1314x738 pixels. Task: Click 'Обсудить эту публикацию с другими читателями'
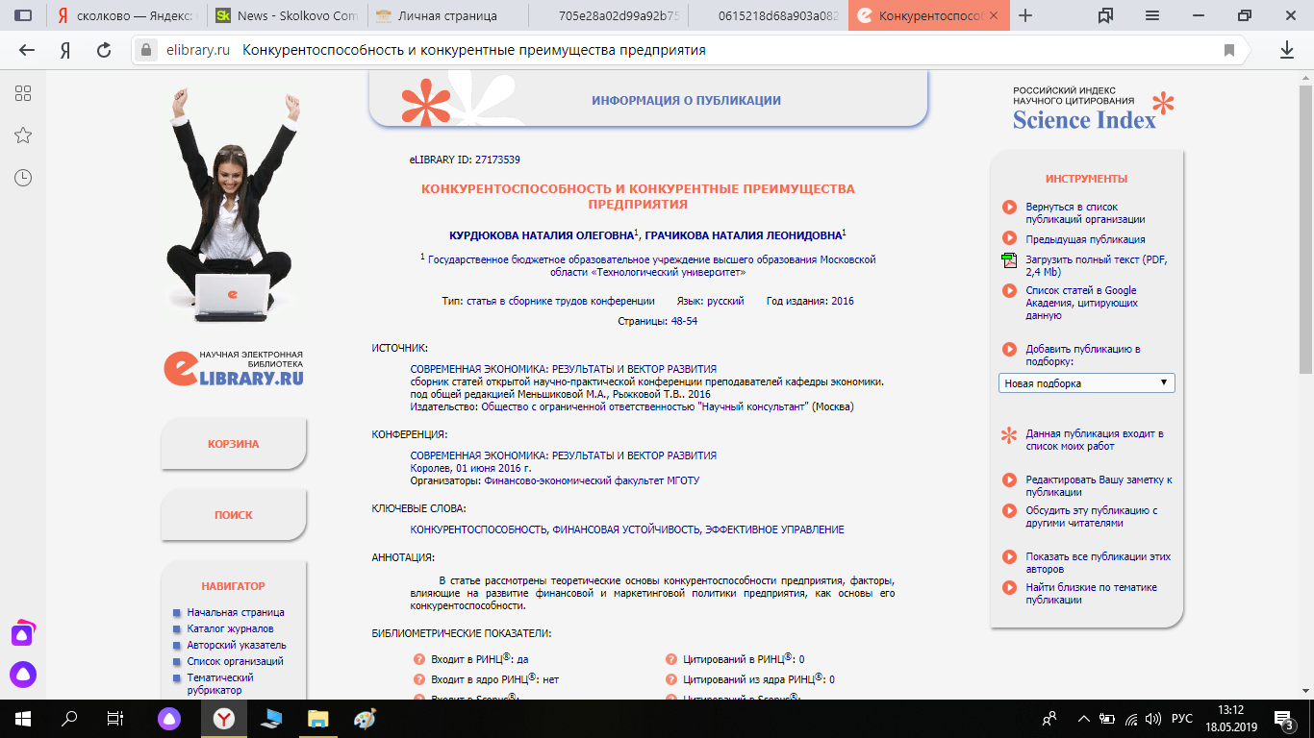click(x=1091, y=517)
